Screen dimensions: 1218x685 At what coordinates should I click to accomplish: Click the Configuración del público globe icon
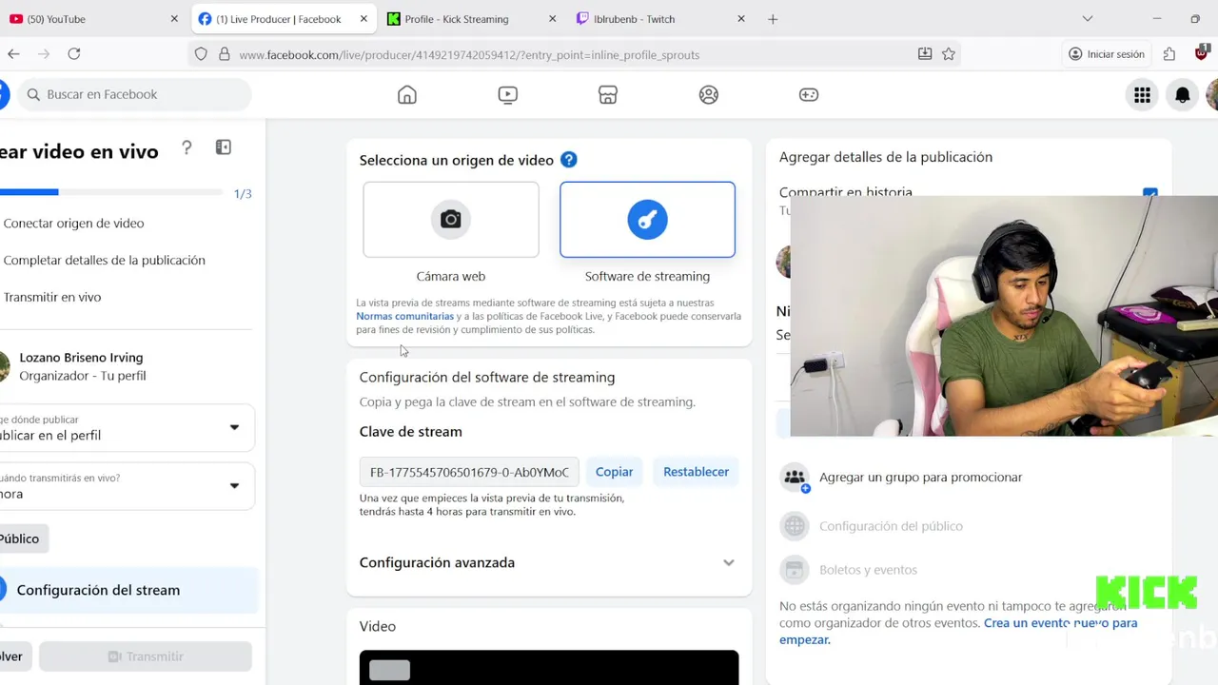tap(795, 525)
